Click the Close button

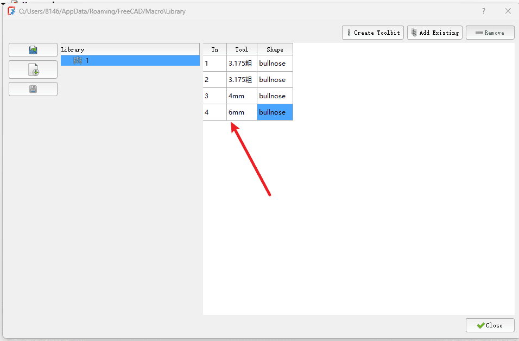pos(490,325)
